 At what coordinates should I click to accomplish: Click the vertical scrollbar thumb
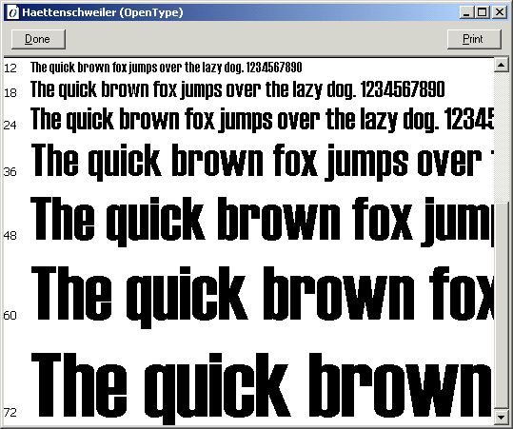501,305
